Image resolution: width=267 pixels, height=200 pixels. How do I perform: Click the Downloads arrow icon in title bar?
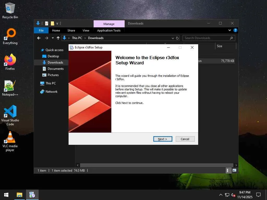38,23
